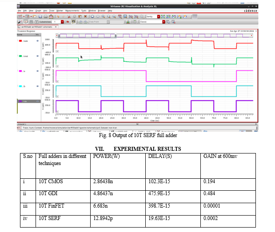Toggle visibility eye for /cout trace
The image size is (275, 232).
37,56
